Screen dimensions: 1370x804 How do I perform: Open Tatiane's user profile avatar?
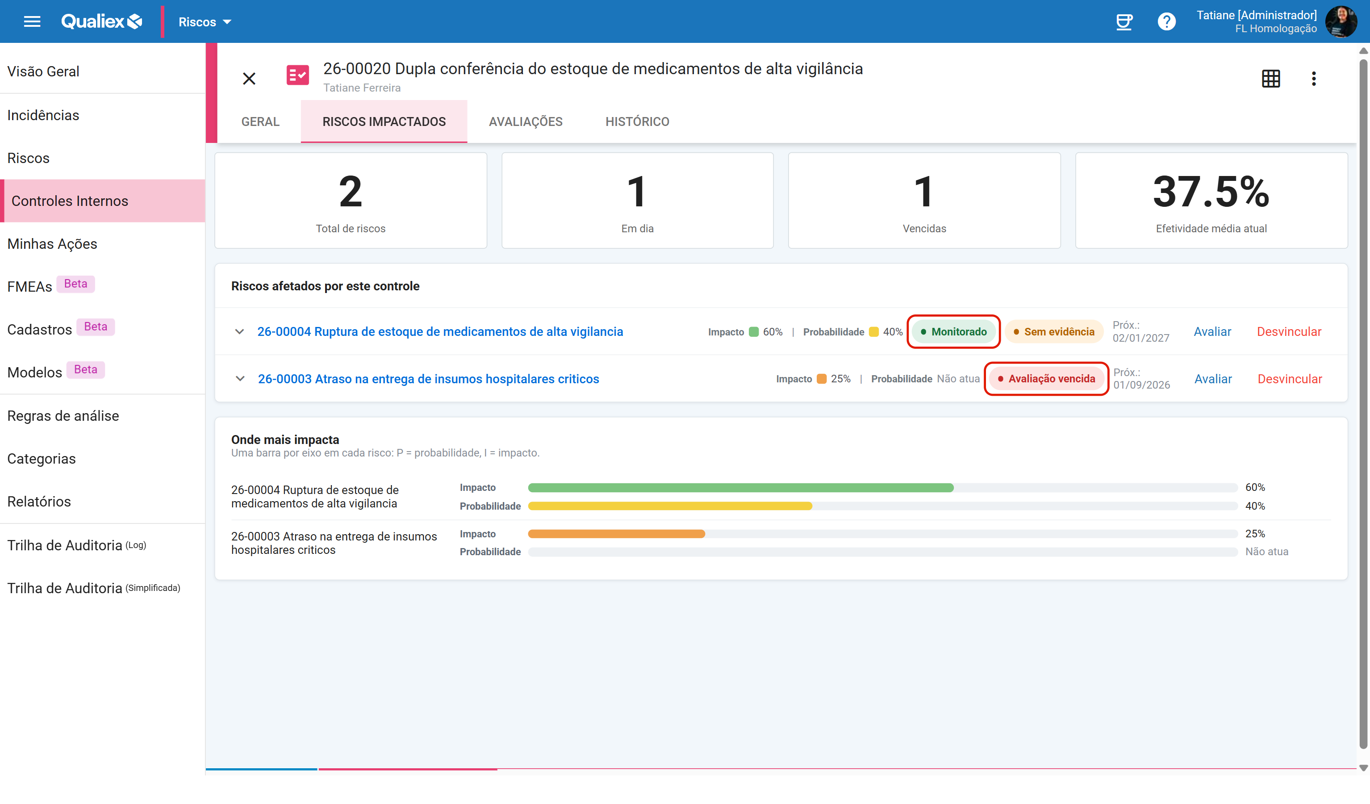point(1341,22)
